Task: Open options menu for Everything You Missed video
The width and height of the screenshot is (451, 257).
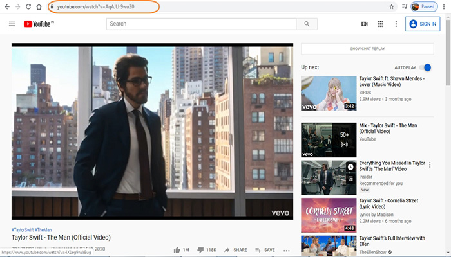Action: (x=430, y=165)
